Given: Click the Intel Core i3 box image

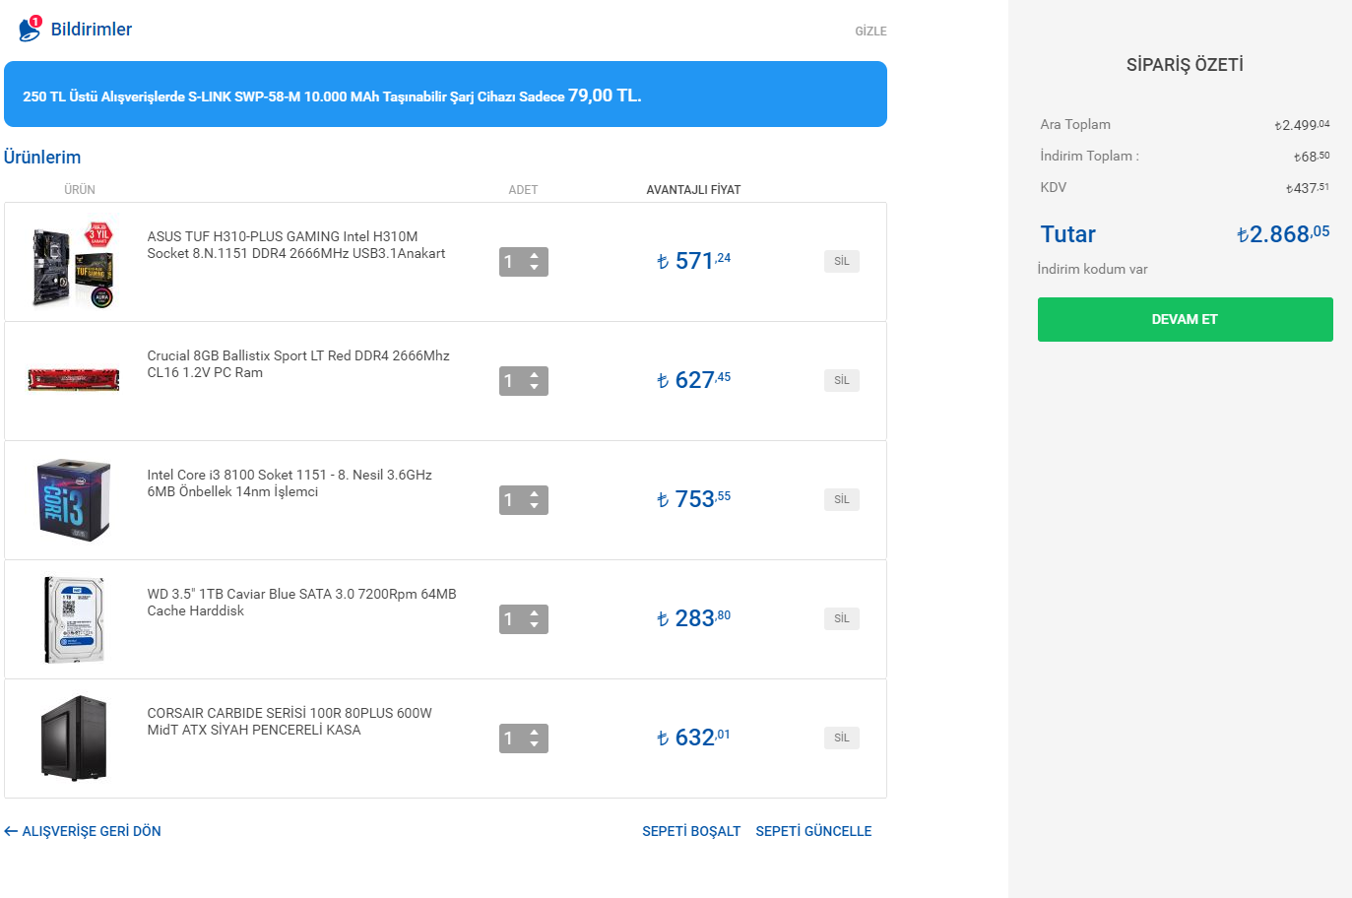Looking at the screenshot, I should tap(74, 500).
